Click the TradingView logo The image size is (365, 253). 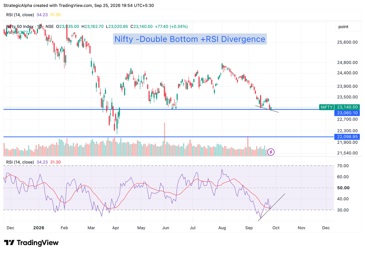coord(32,243)
